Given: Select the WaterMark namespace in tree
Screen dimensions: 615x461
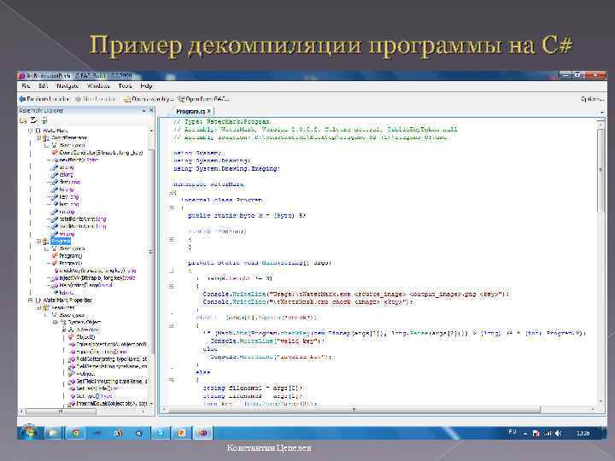Looking at the screenshot, I should [56, 130].
